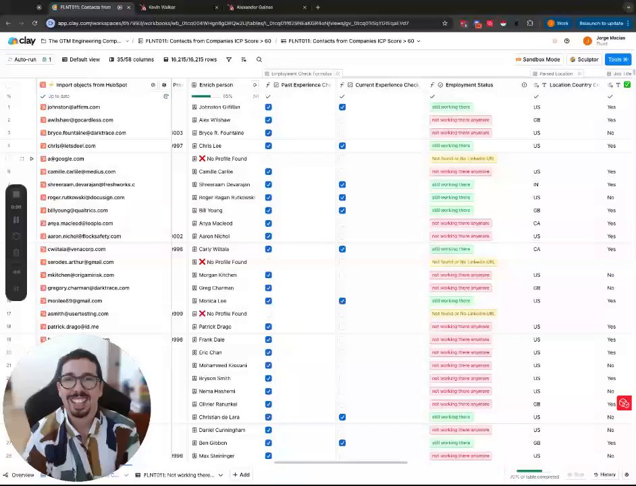Open Jorge Macias account avatar
This screenshot has width=636, height=486.
point(587,41)
